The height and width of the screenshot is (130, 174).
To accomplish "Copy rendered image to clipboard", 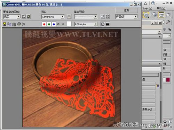I will (x=9, y=24).
